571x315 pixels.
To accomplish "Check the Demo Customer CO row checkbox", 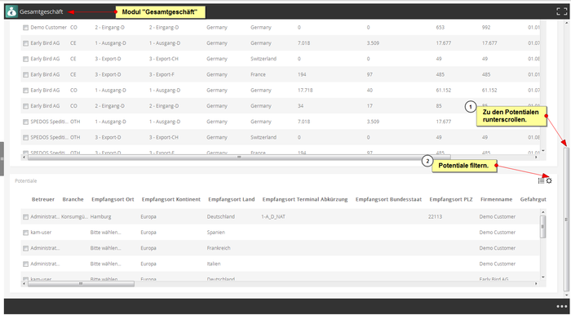I will tap(25, 28).
